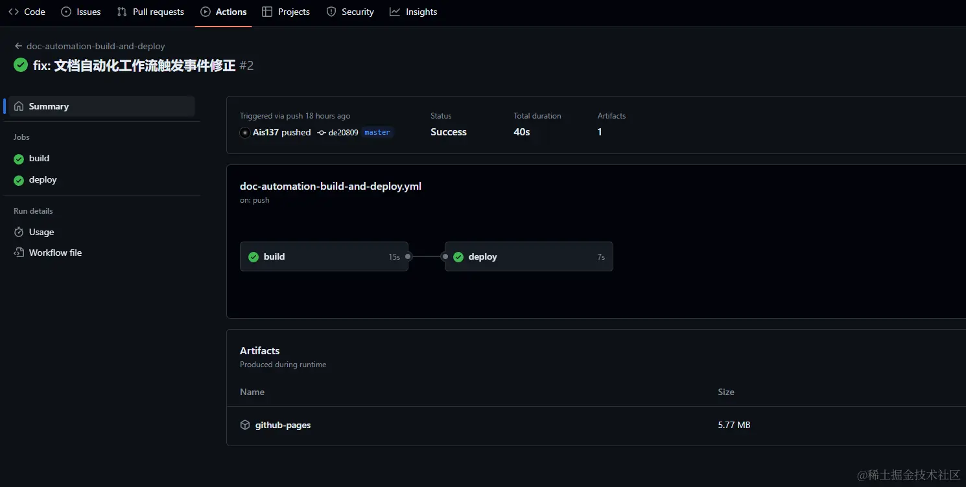Go to the Projects tab
The width and height of the screenshot is (966, 487).
click(x=286, y=12)
